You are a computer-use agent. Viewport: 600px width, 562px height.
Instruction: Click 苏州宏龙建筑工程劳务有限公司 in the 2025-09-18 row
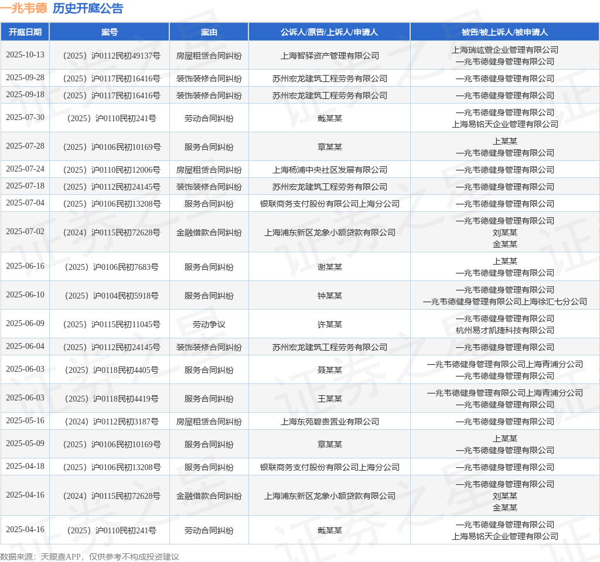(x=330, y=95)
